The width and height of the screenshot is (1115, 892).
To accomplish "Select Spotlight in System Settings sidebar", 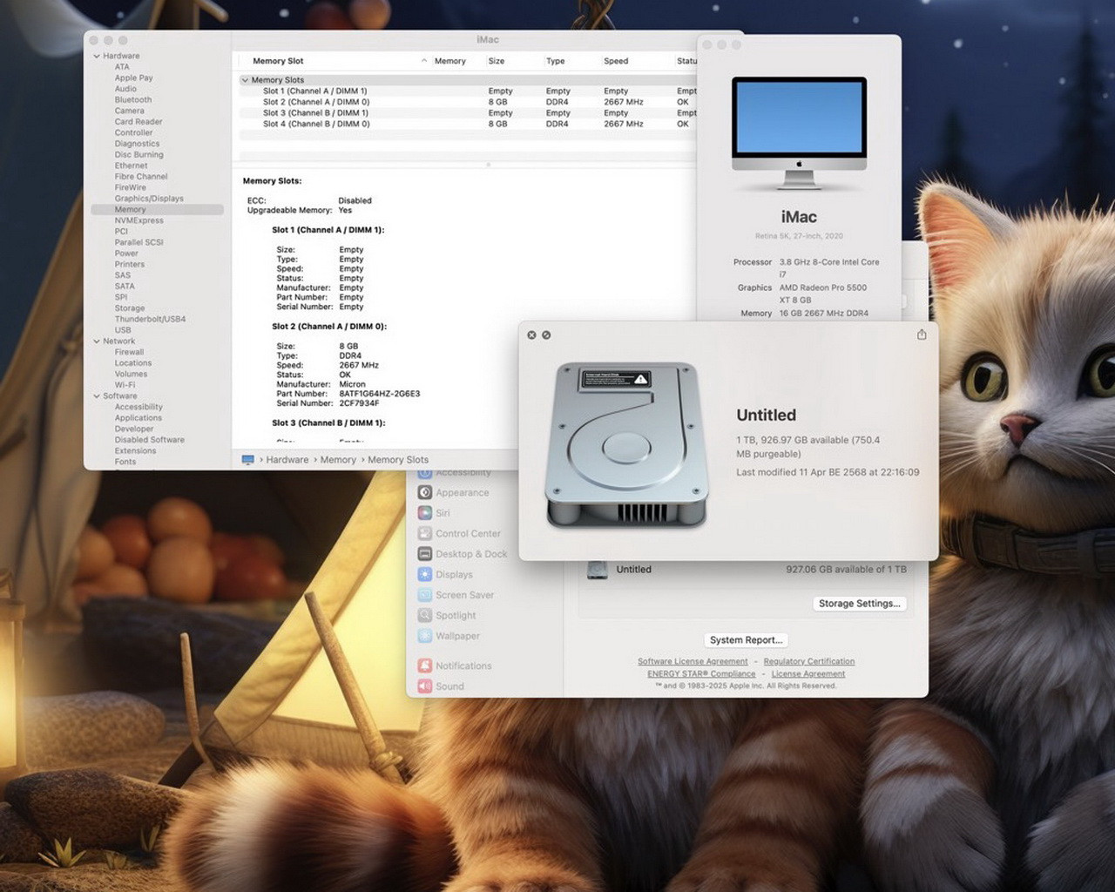I will click(x=456, y=616).
